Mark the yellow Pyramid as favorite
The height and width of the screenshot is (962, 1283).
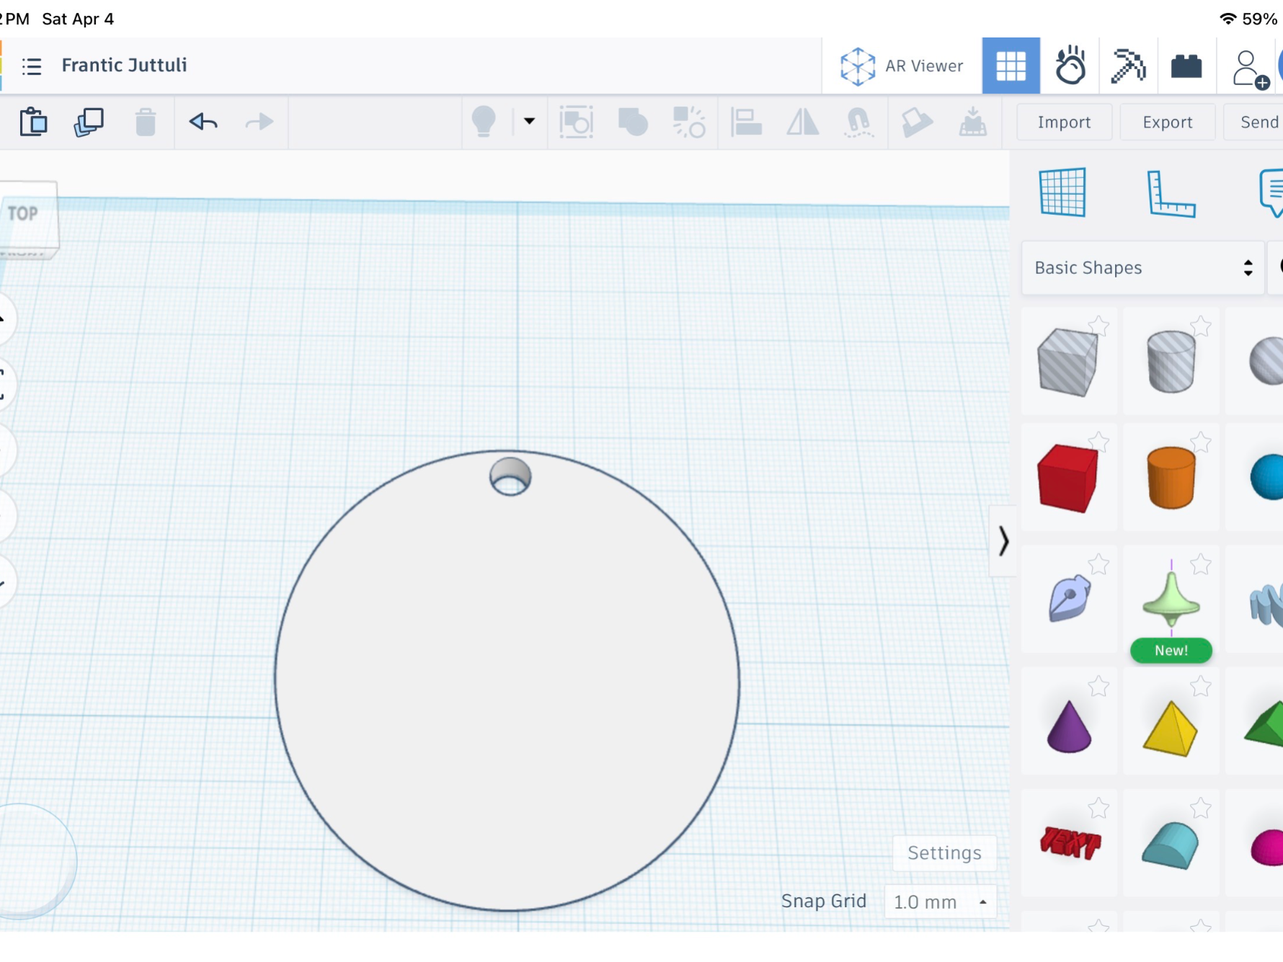pyautogui.click(x=1201, y=686)
